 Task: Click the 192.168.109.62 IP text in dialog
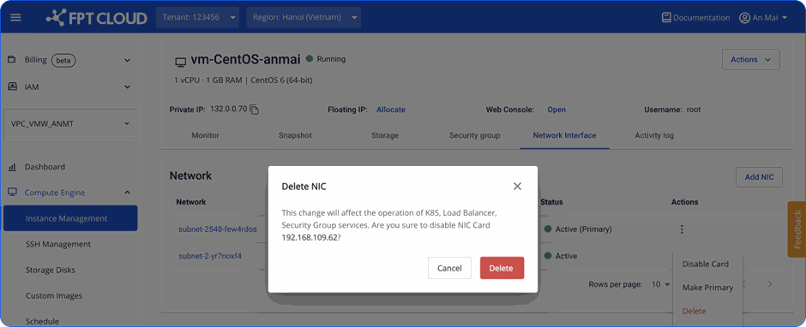pyautogui.click(x=310, y=238)
